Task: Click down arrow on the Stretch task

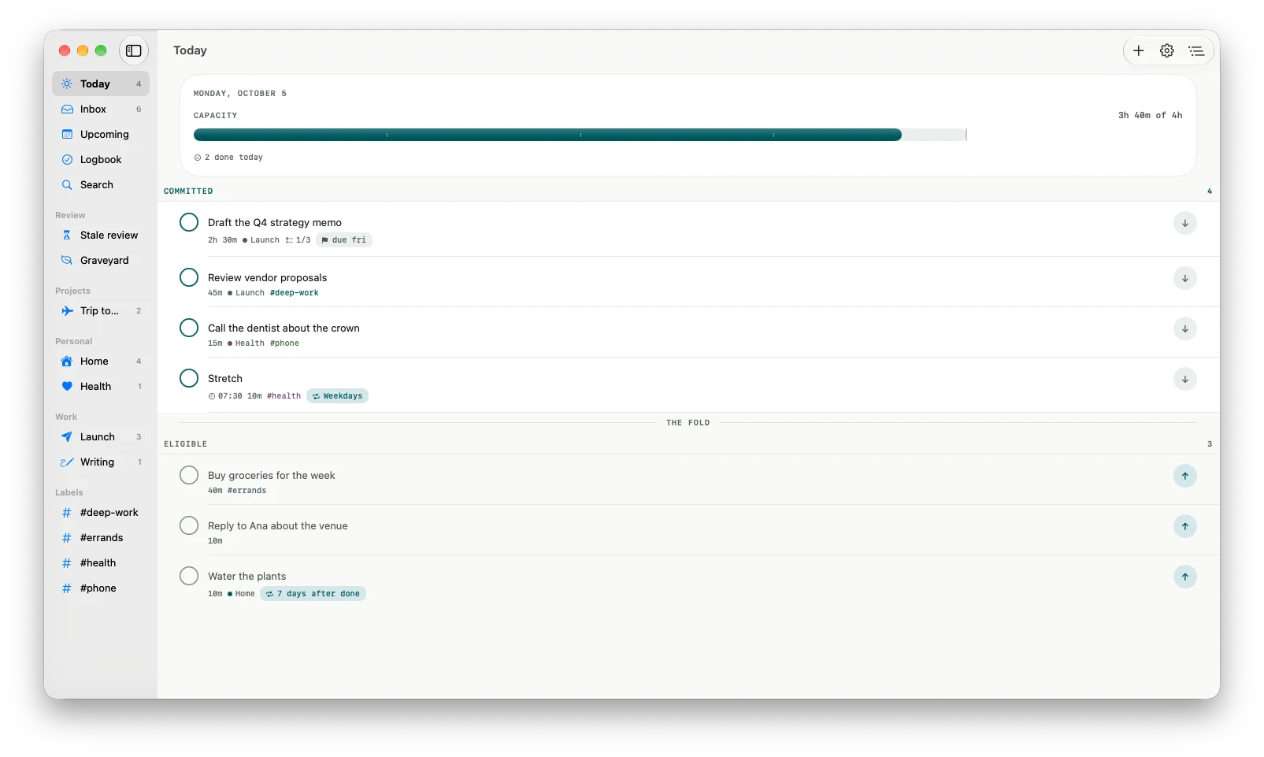Action: pyautogui.click(x=1184, y=379)
